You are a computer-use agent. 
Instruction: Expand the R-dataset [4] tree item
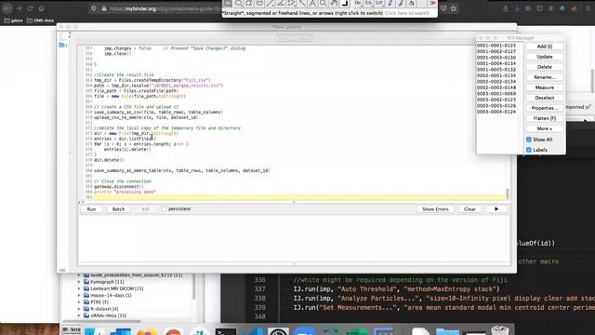79,309
